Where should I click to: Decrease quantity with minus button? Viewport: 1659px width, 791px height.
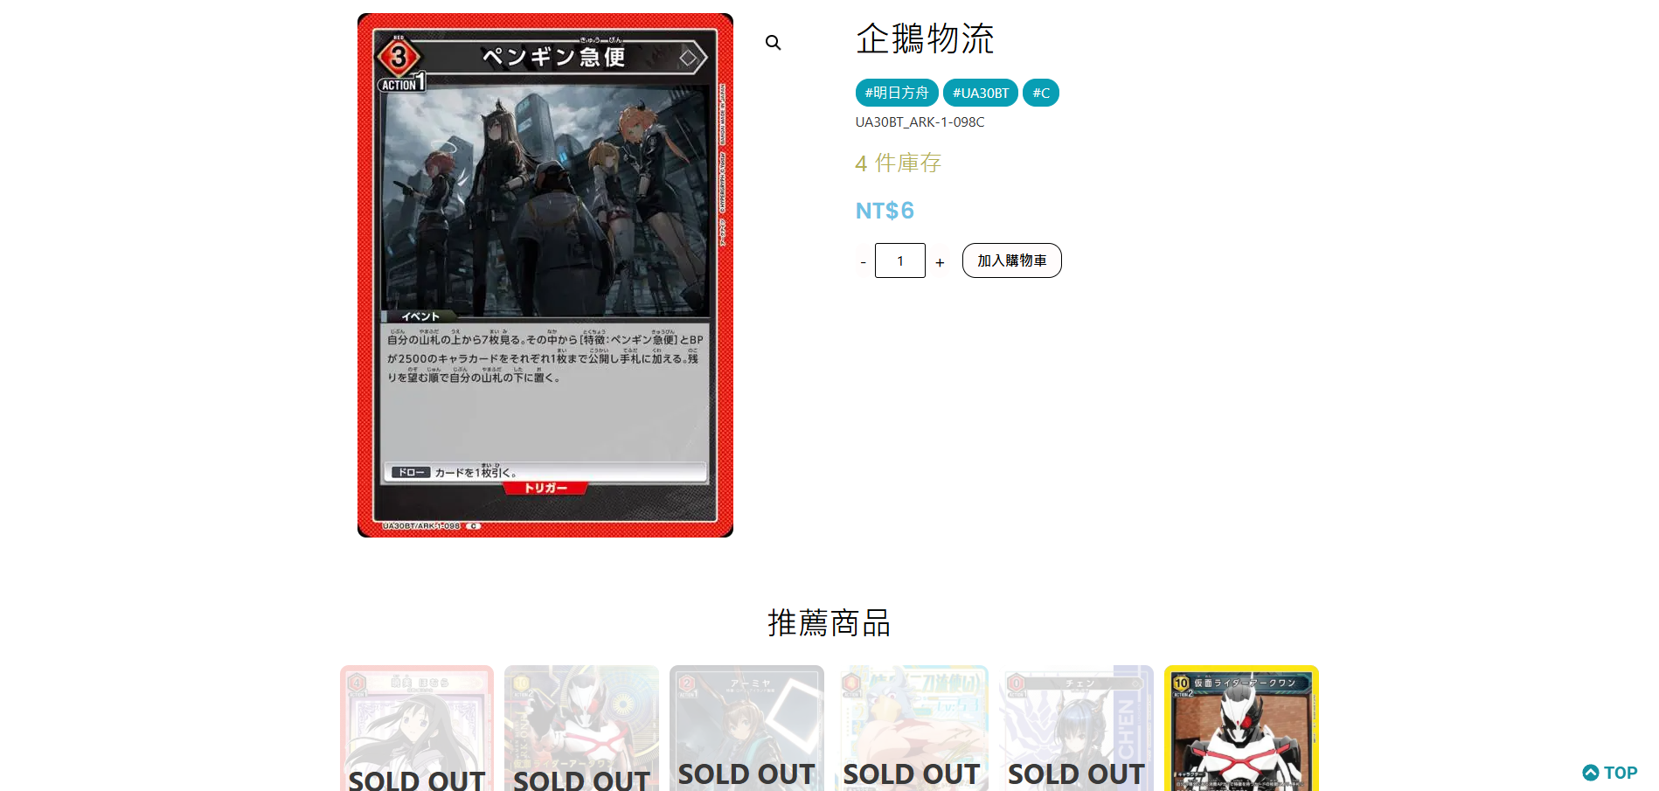863,261
